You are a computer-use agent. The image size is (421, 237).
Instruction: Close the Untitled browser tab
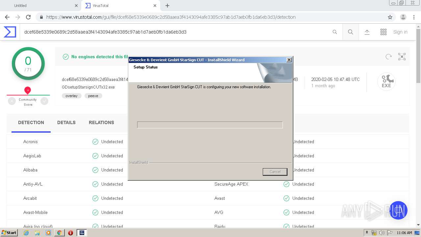(76, 6)
